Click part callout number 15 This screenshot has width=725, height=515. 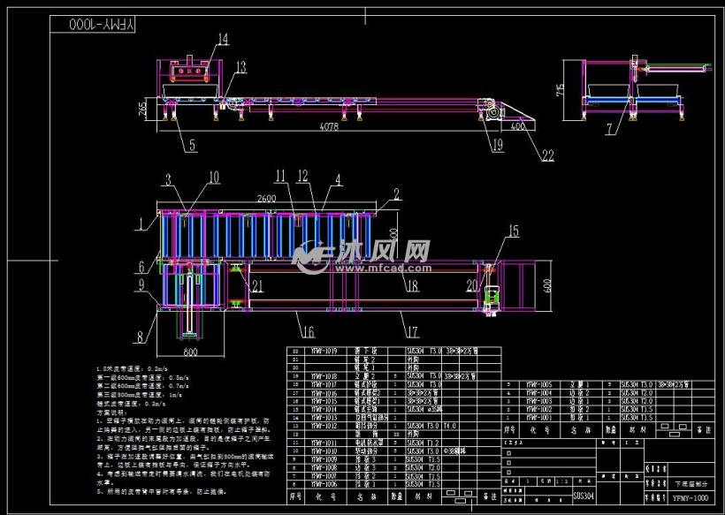click(514, 231)
